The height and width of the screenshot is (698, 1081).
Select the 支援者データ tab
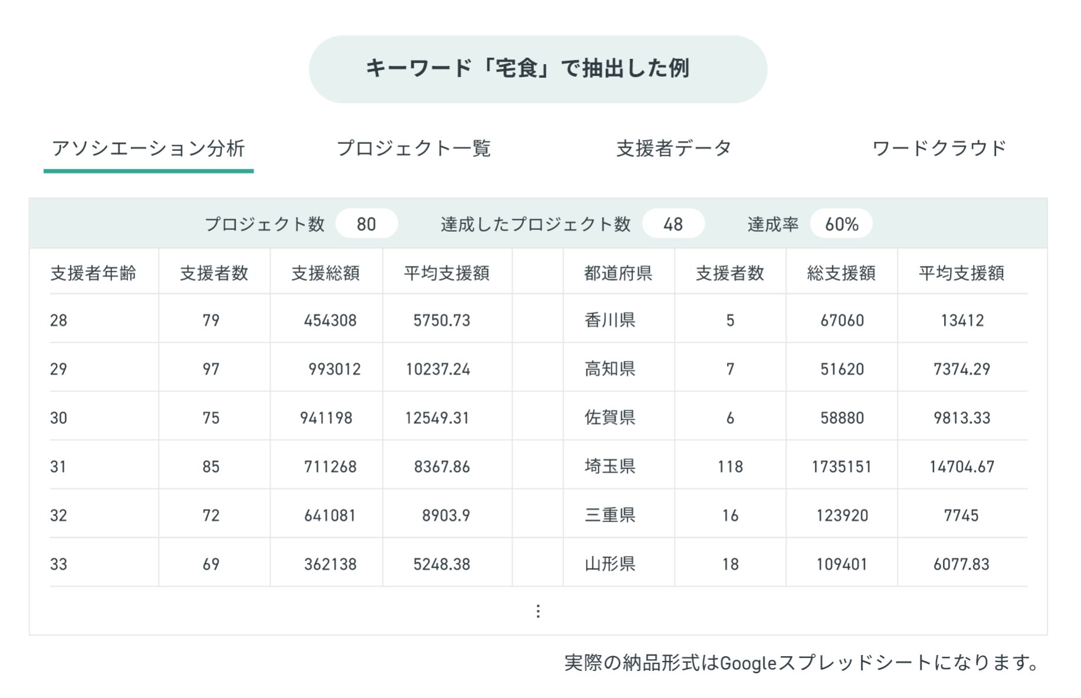pyautogui.click(x=674, y=149)
